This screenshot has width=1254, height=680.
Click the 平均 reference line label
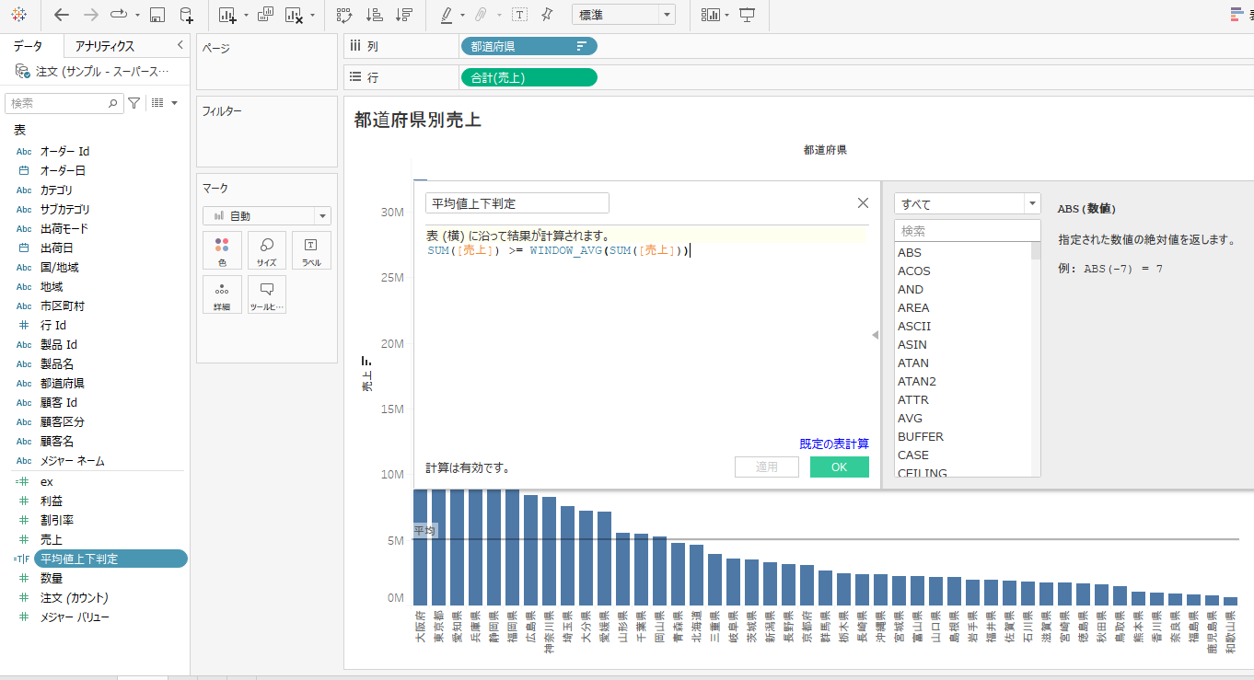[424, 531]
